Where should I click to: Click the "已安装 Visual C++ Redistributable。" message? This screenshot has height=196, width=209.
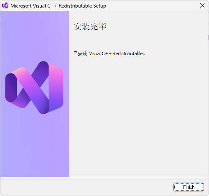click(x=110, y=53)
